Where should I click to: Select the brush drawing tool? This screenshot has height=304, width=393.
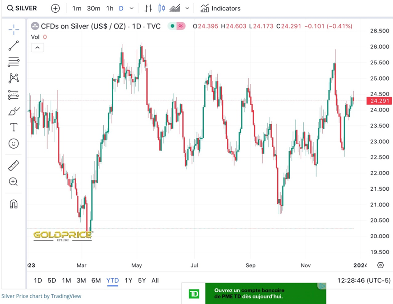[x=14, y=111]
